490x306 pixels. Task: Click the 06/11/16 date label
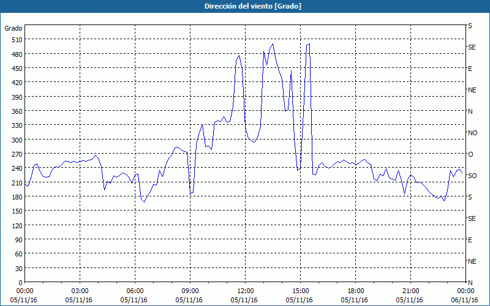(x=464, y=300)
